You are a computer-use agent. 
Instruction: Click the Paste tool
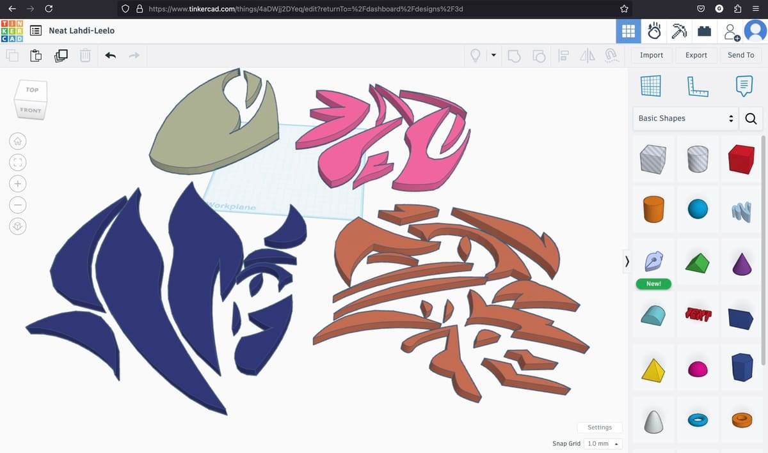click(x=36, y=56)
